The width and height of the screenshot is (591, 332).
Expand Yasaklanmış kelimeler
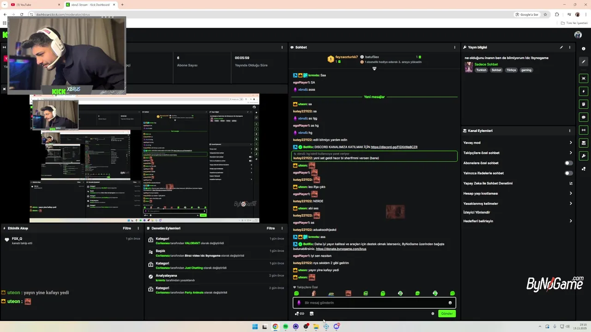click(518, 203)
